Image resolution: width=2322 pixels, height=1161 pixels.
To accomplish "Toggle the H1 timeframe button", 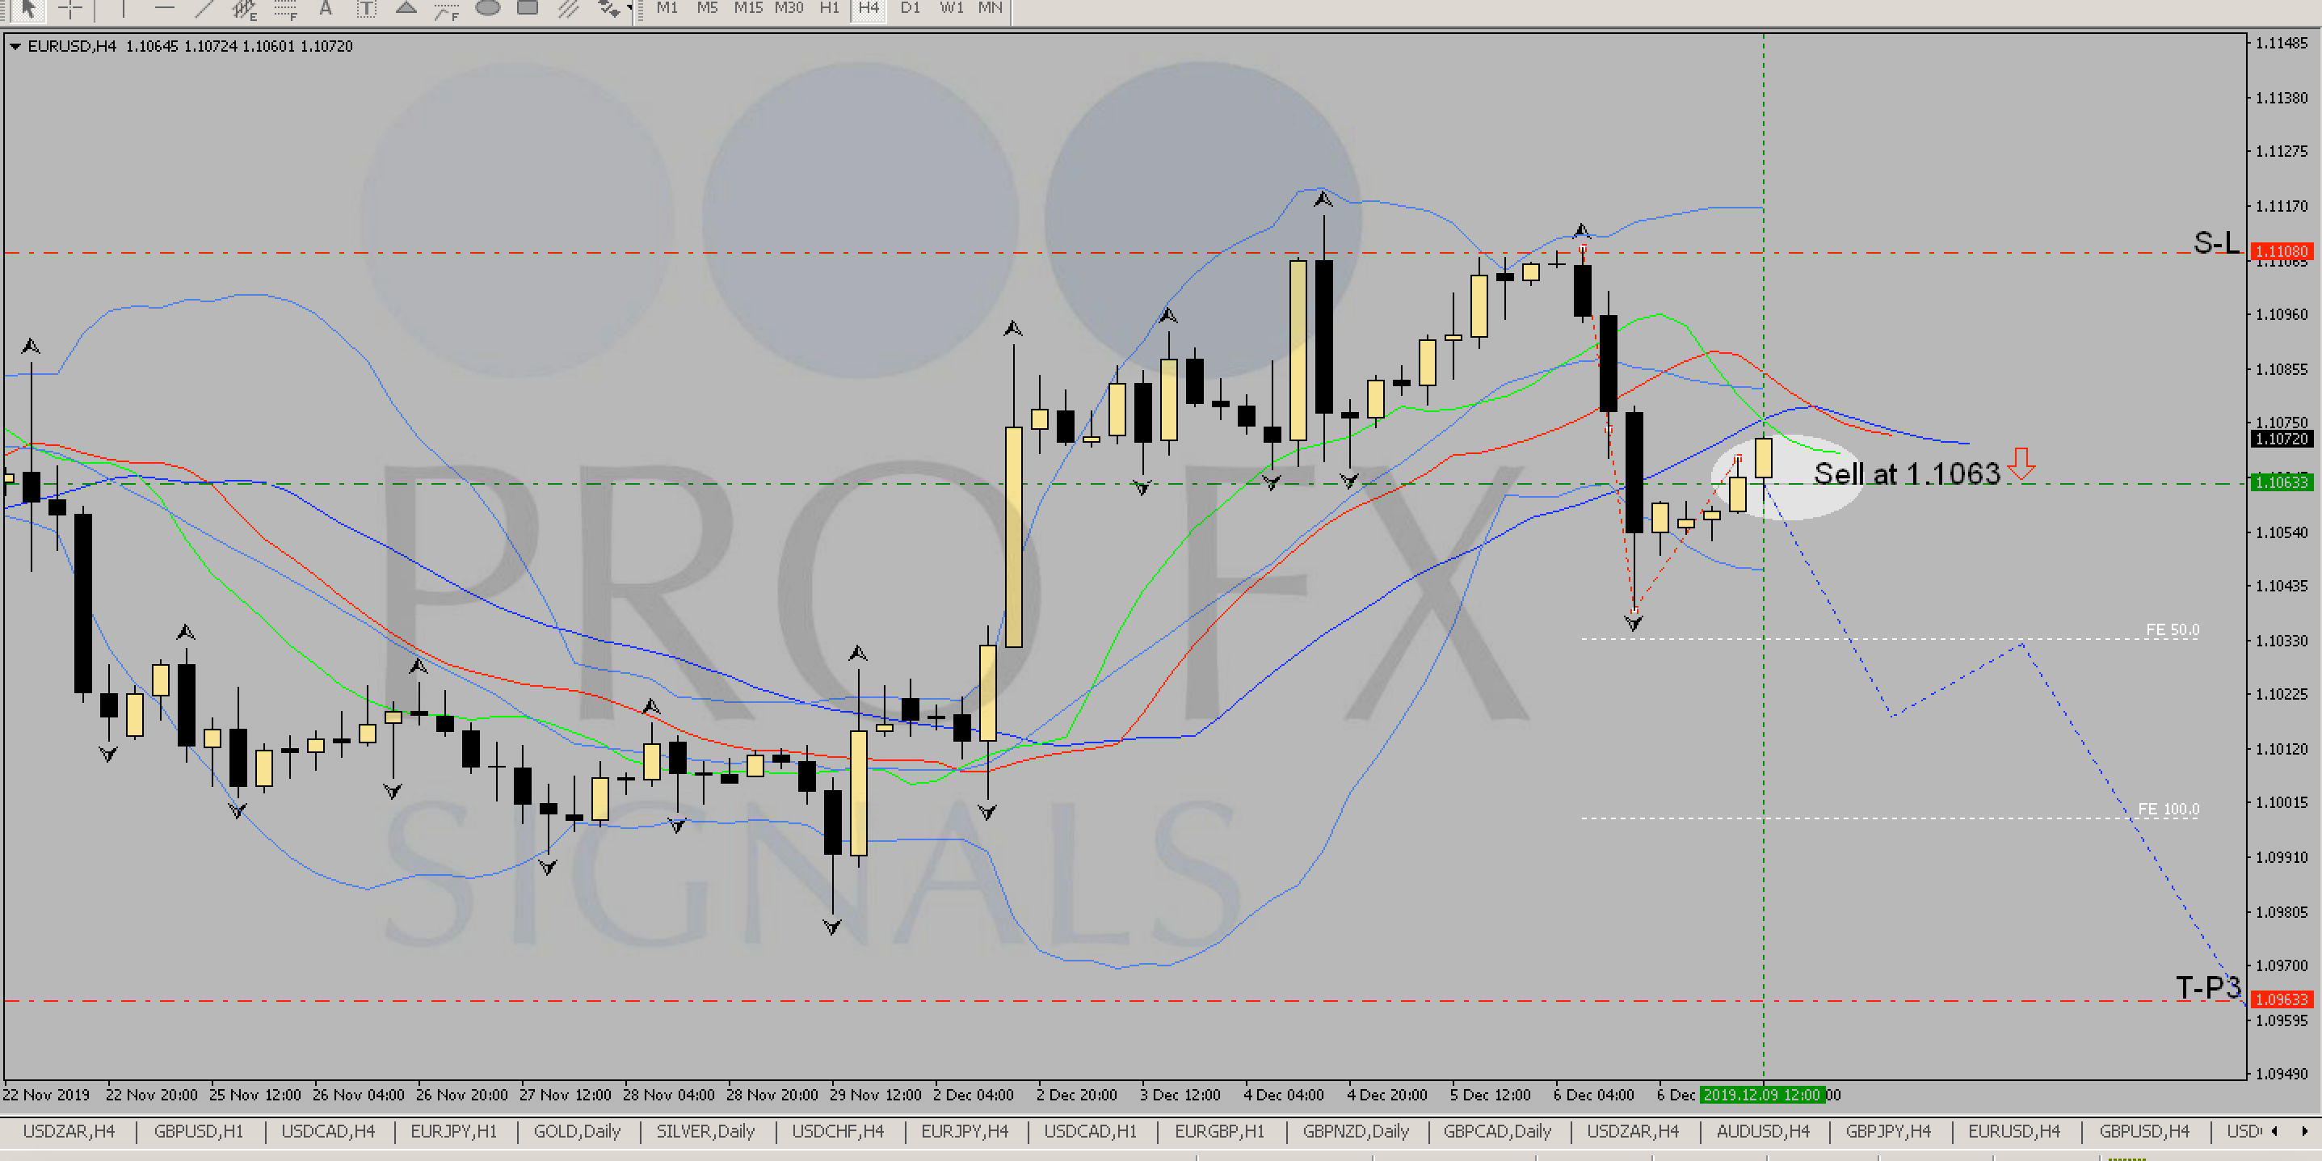I will click(828, 8).
